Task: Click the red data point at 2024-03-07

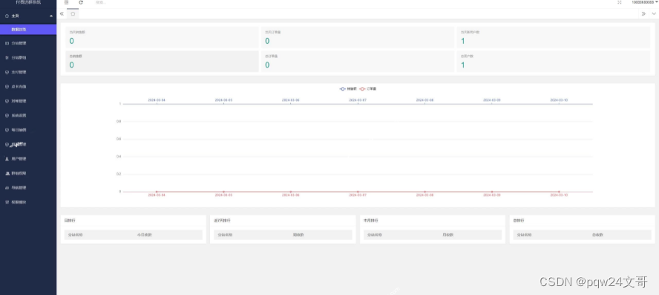Action: 358,192
